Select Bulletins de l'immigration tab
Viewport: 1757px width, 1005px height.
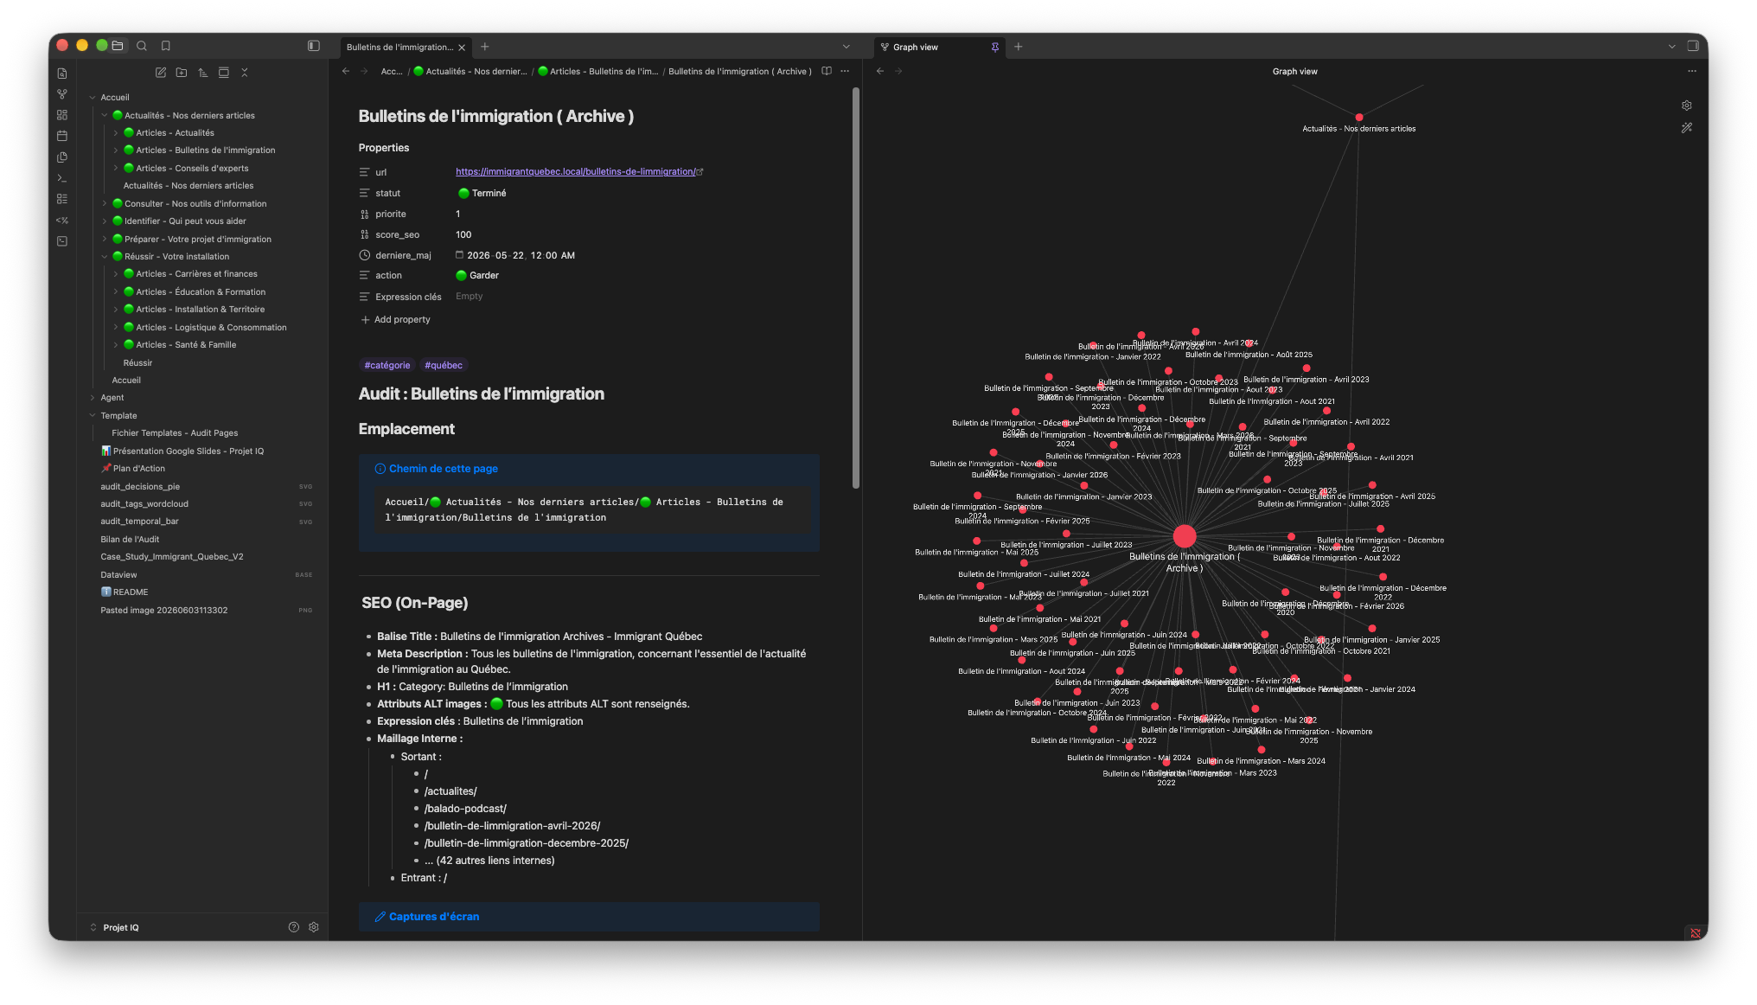coord(399,47)
